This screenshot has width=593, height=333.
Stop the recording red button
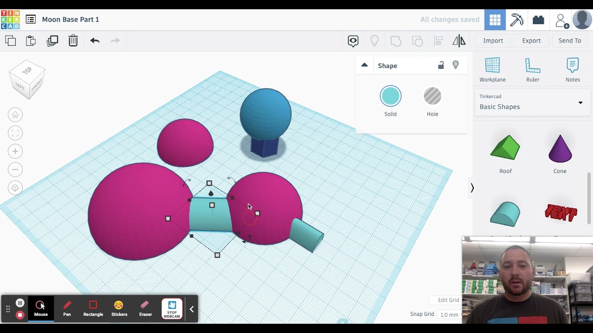[20, 315]
